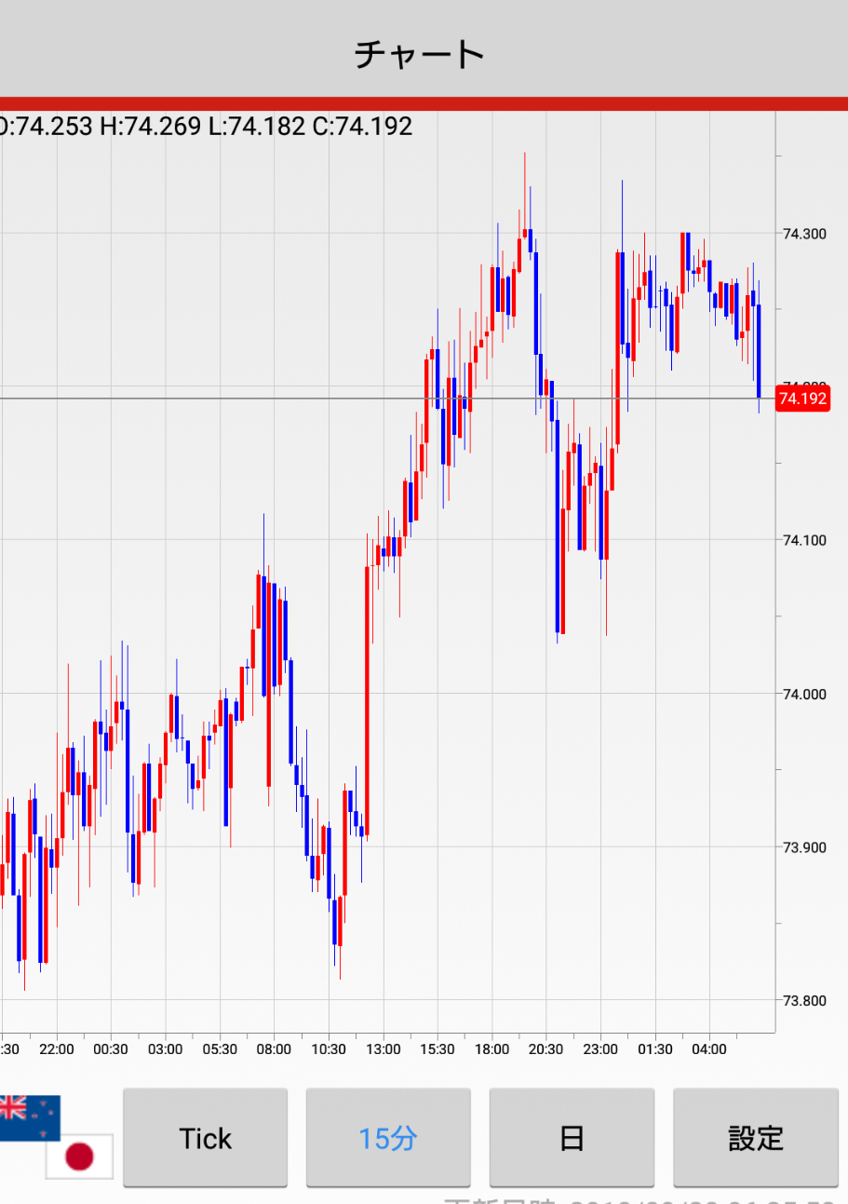Tap the 73.900 price axis label
Image resolution: width=848 pixels, height=1204 pixels.
(x=803, y=847)
